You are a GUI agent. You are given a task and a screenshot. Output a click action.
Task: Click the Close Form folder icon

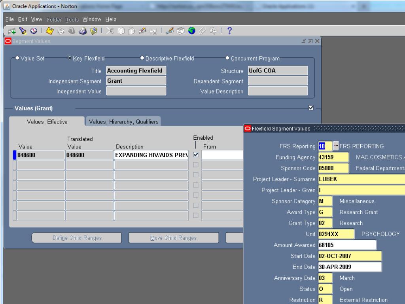click(93, 31)
